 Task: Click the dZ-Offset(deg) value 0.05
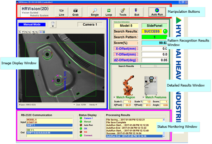[x=155, y=60]
